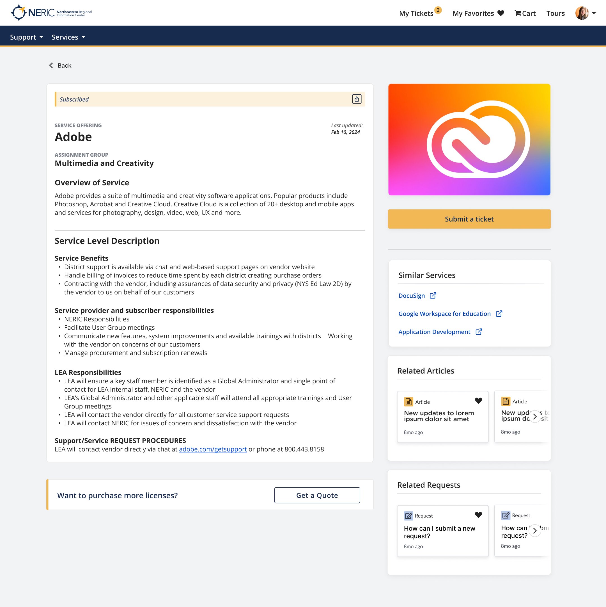
Task: Click the shopping cart icon
Action: pos(518,13)
